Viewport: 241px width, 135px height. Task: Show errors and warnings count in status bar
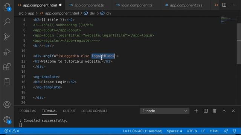[12, 131]
